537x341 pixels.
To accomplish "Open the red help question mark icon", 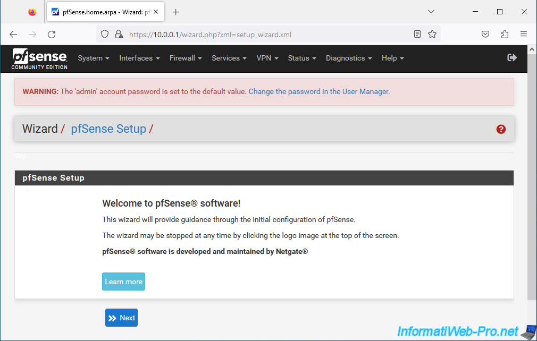I will pyautogui.click(x=501, y=129).
